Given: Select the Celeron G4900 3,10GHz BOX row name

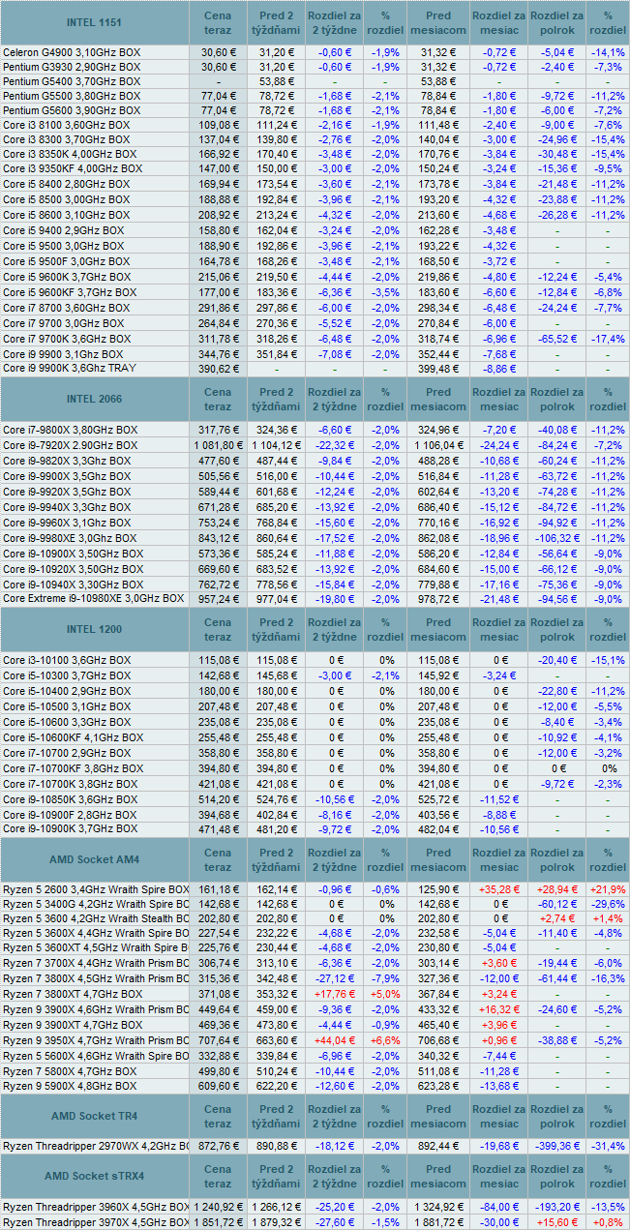Looking at the screenshot, I should pyautogui.click(x=72, y=51).
